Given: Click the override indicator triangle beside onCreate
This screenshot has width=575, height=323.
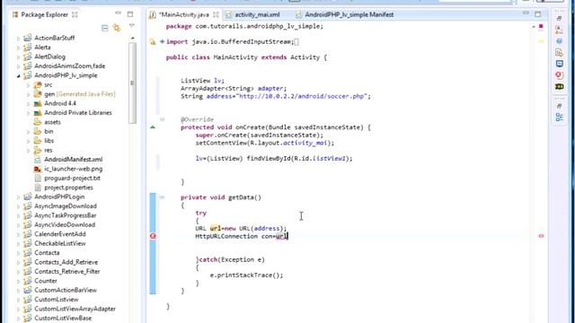Looking at the screenshot, I should [x=153, y=127].
